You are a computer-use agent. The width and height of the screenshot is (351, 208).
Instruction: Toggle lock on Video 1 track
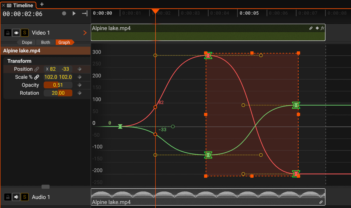coord(8,33)
